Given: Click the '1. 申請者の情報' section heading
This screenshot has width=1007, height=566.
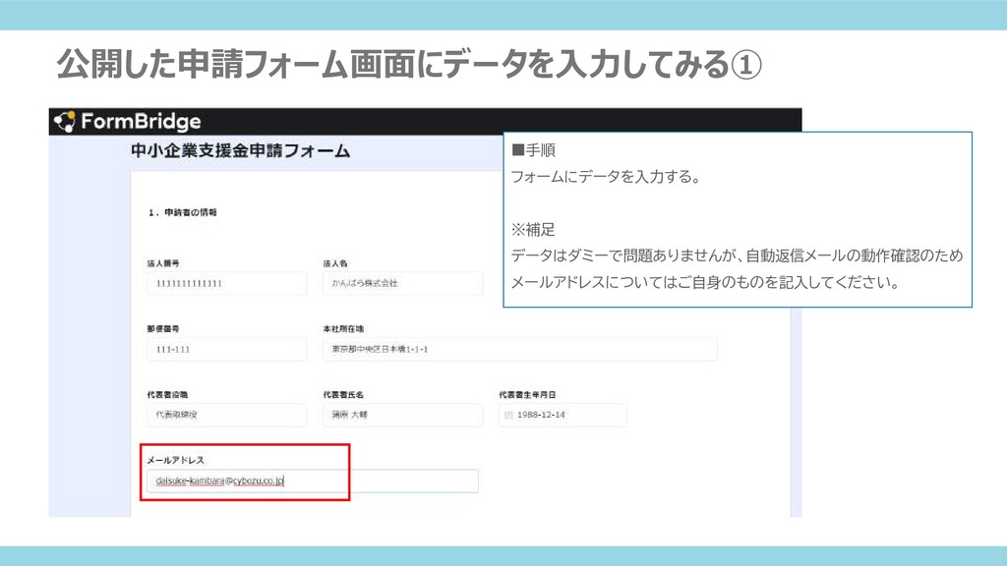Looking at the screenshot, I should click(x=182, y=212).
